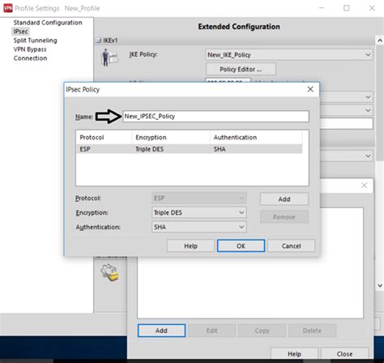The height and width of the screenshot is (363, 384).
Task: Collapse the IKEv1 section
Action: click(x=99, y=41)
